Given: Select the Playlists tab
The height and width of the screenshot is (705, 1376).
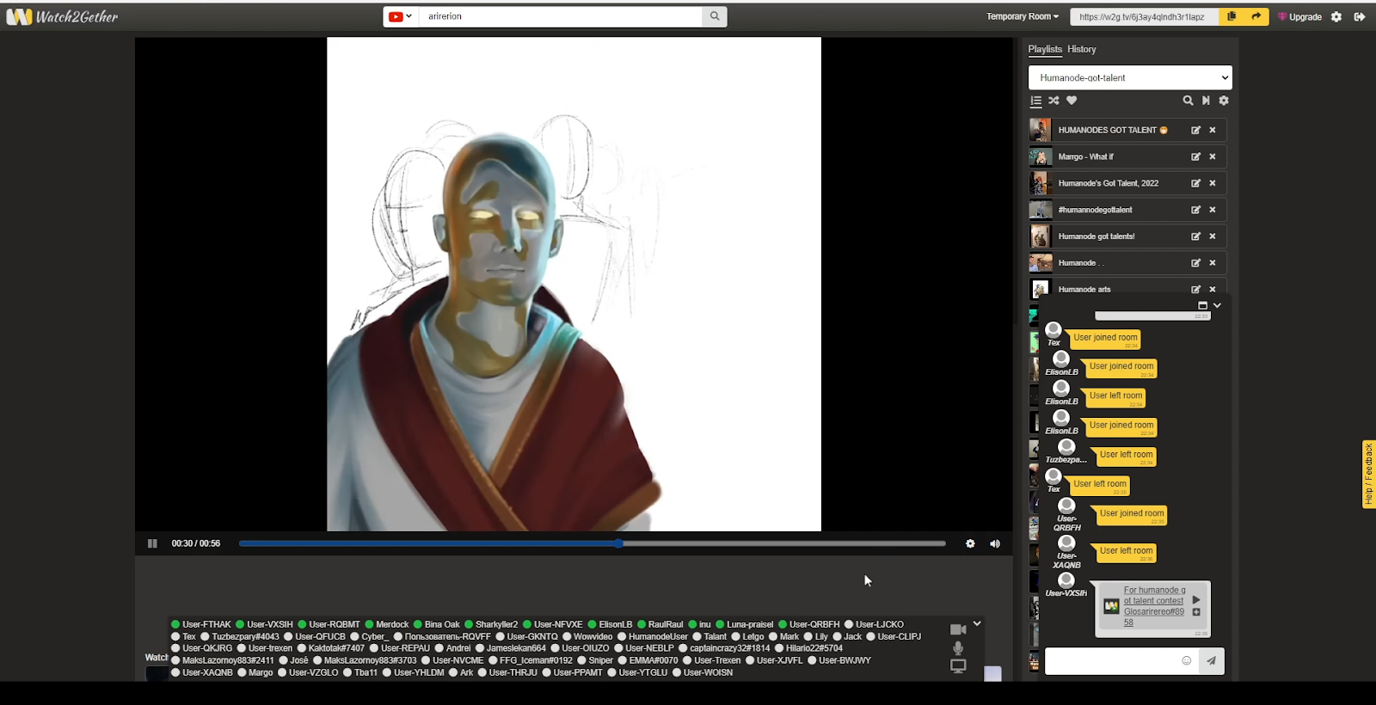Looking at the screenshot, I should click(x=1045, y=49).
